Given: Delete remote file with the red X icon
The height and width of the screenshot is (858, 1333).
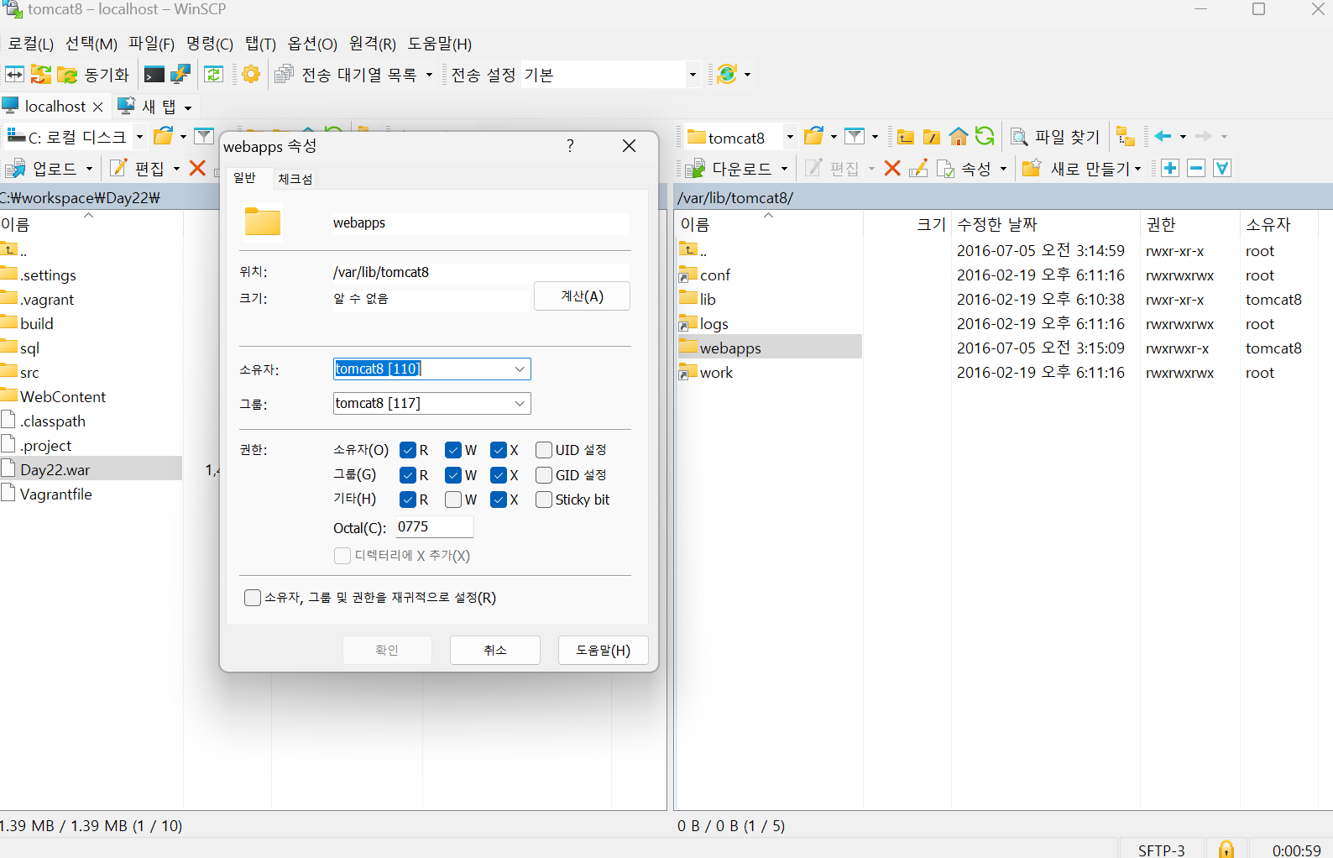Looking at the screenshot, I should [x=892, y=168].
